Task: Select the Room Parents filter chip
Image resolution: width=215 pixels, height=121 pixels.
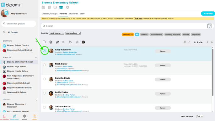Action: point(156,34)
